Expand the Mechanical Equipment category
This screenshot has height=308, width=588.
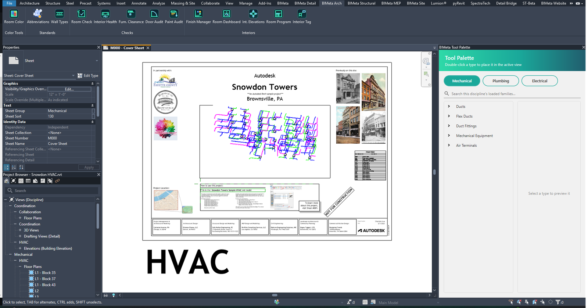449,136
